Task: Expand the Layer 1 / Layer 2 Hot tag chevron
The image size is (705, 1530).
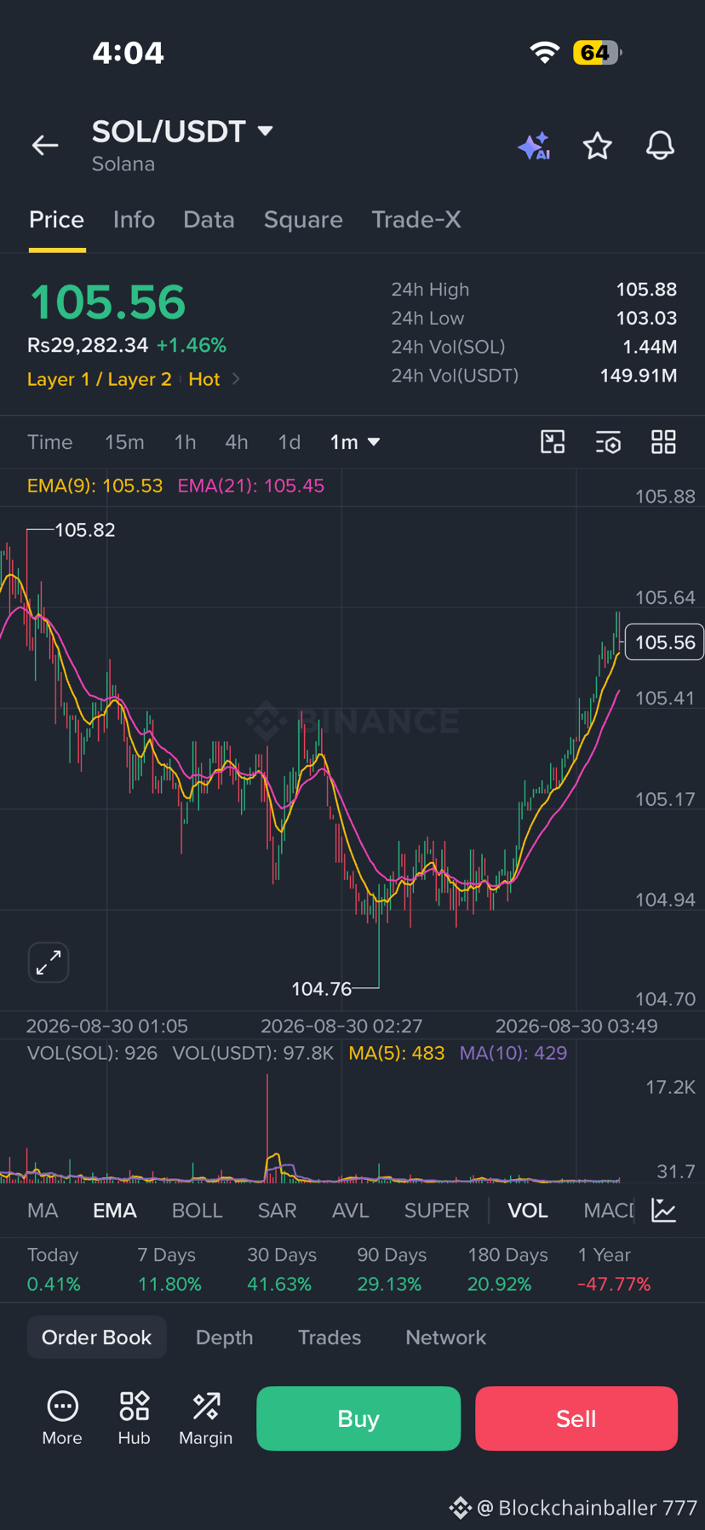Action: [x=236, y=379]
